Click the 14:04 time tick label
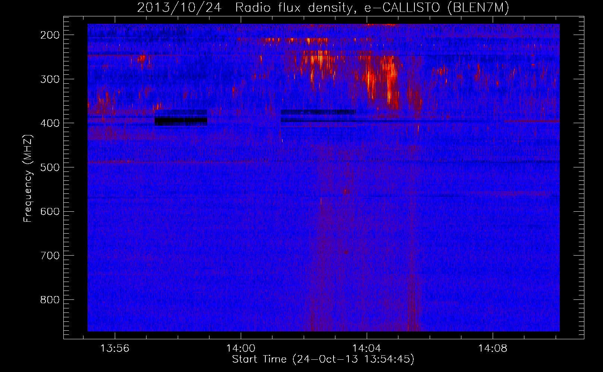Screen dimensions: 603x372 point(367,348)
